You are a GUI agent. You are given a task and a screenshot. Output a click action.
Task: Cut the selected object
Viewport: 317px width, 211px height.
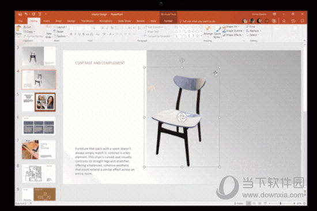coord(27,27)
